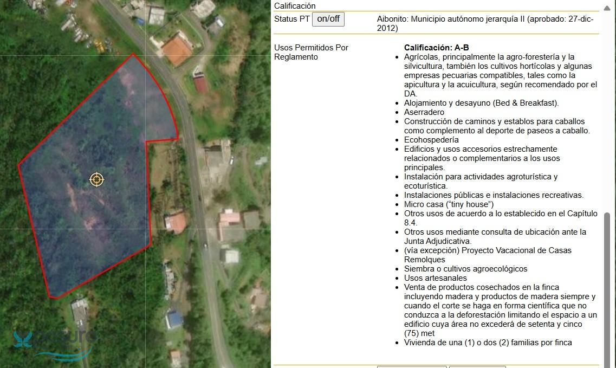Click the blue-roofed building on map
This screenshot has width=616, height=368.
pos(174,319)
